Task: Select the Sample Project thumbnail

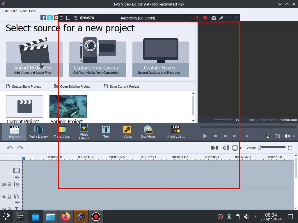Action: (68, 106)
